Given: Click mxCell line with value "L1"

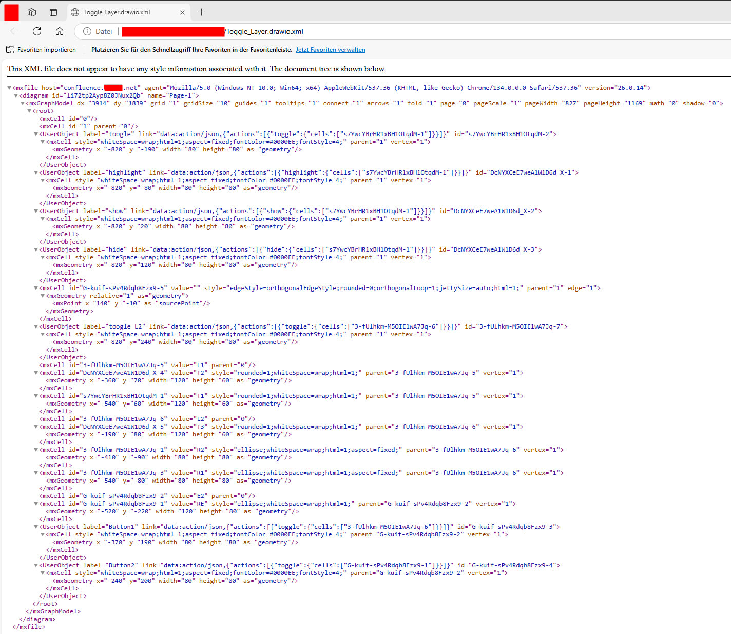Looking at the screenshot, I should (x=147, y=365).
